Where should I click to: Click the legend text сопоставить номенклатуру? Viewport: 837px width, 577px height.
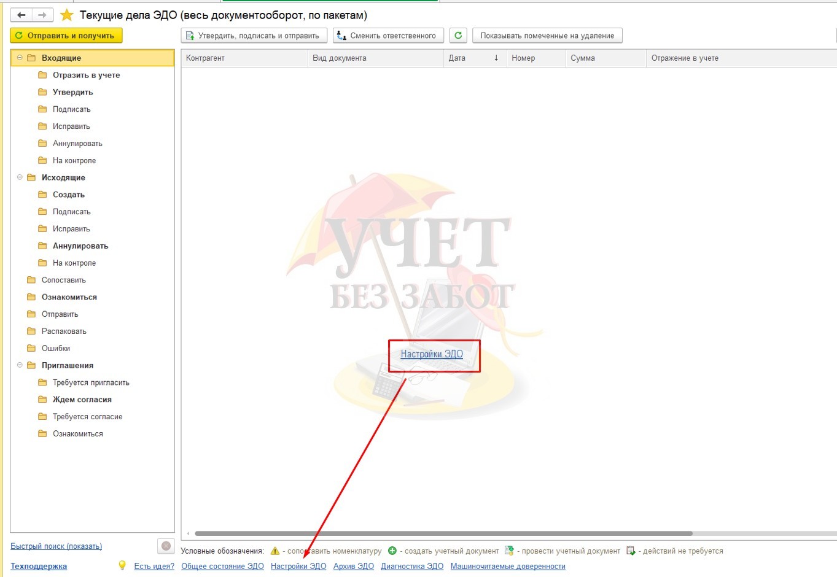tap(335, 551)
